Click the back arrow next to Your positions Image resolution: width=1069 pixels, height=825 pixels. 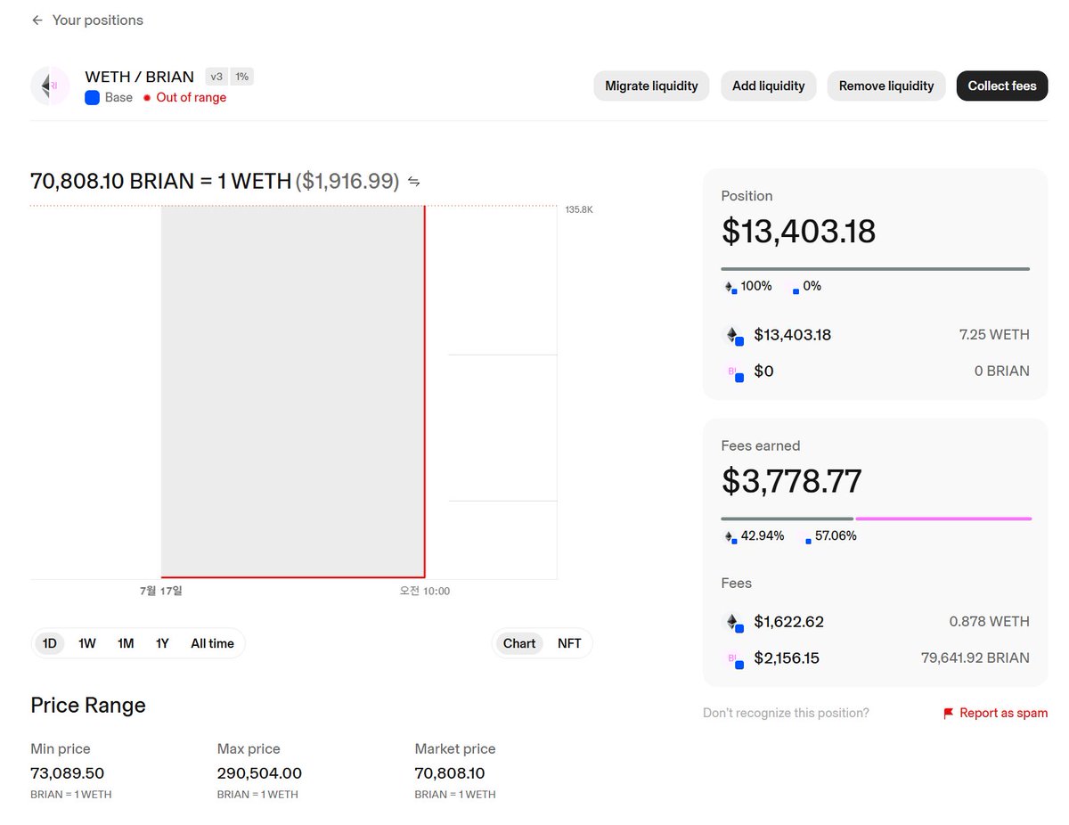[x=37, y=20]
